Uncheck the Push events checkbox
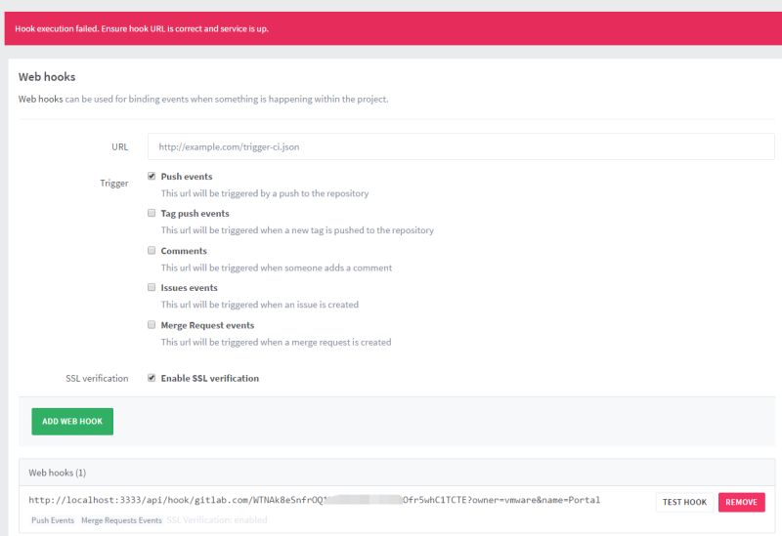The height and width of the screenshot is (536, 782). pos(152,176)
